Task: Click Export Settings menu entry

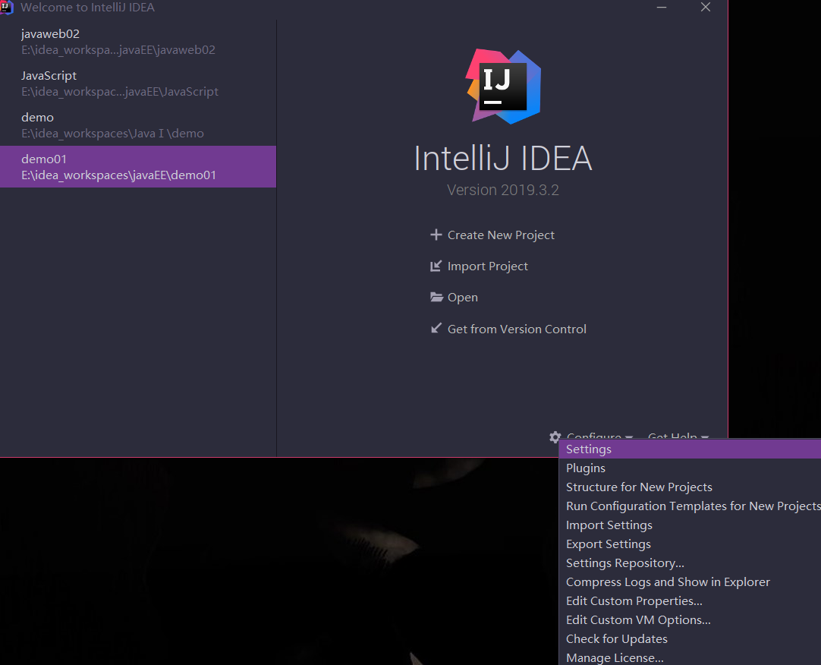Action: point(690,544)
